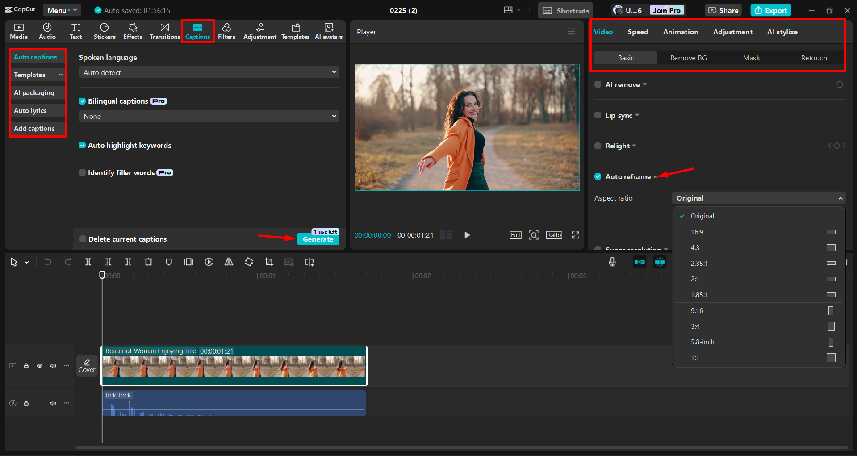Image resolution: width=857 pixels, height=456 pixels.
Task: Enable Identify filler words
Action: pos(83,172)
